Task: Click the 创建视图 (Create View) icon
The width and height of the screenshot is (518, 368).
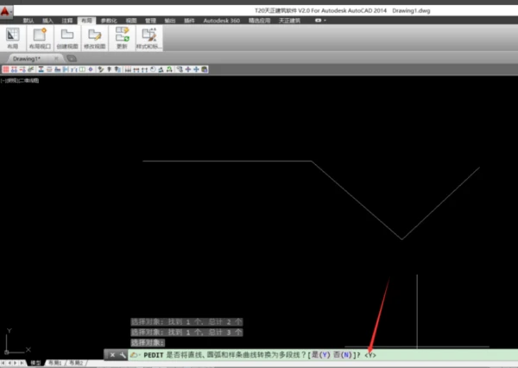Action: 66,37
